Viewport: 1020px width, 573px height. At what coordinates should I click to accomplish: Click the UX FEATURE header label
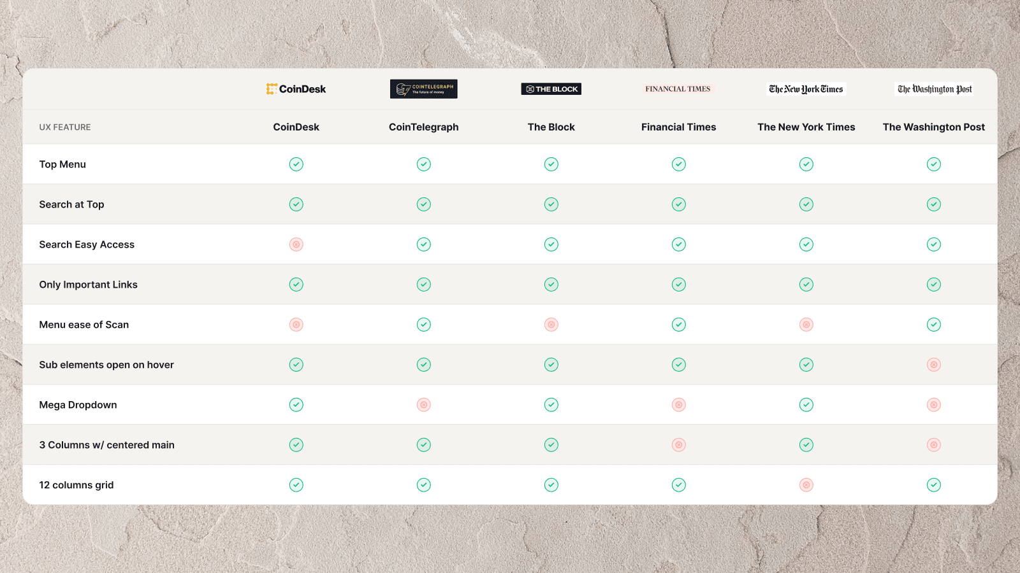click(x=65, y=127)
